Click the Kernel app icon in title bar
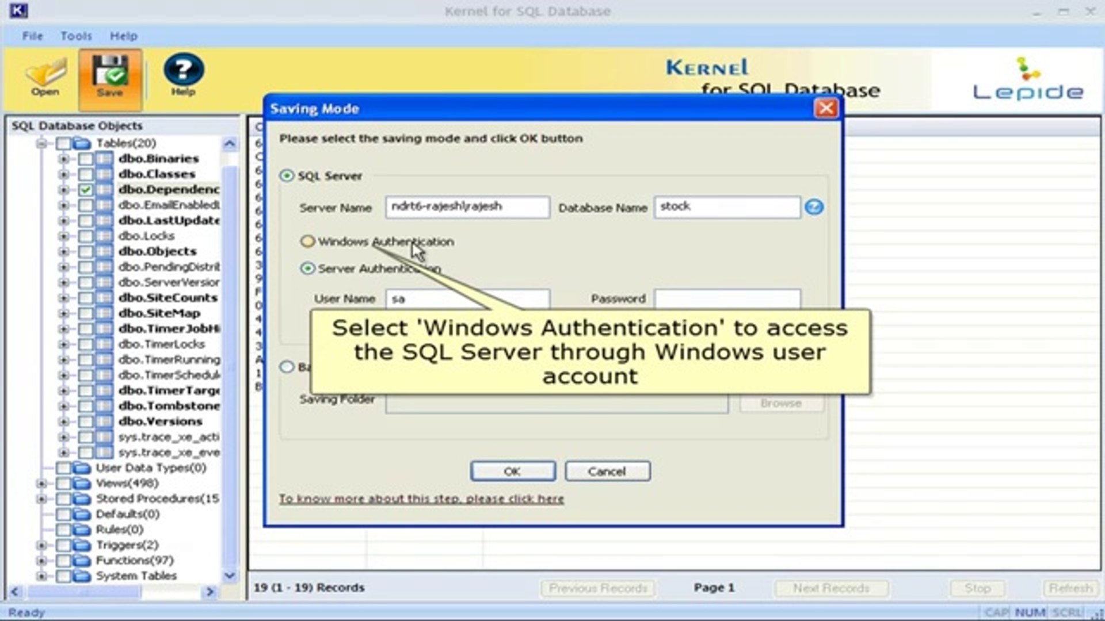Image resolution: width=1105 pixels, height=621 pixels. click(19, 10)
